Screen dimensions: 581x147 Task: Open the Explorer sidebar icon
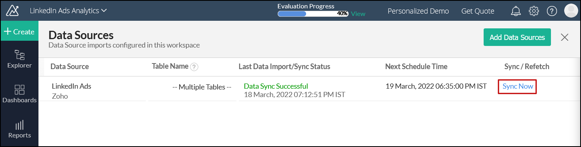tap(19, 59)
